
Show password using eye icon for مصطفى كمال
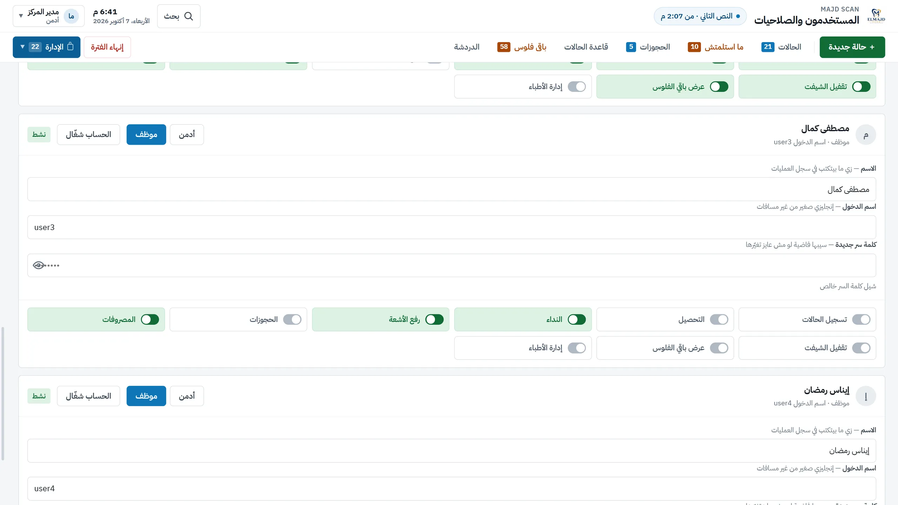[x=39, y=265]
